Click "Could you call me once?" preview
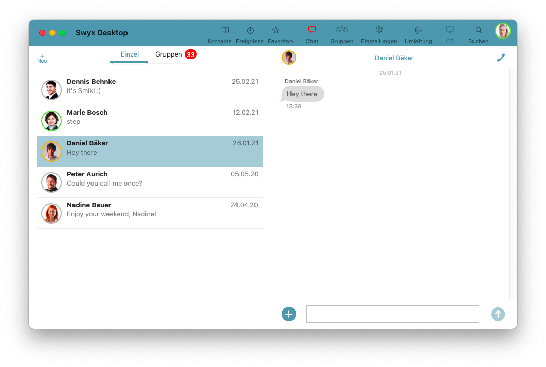The height and width of the screenshot is (367, 546). [104, 183]
